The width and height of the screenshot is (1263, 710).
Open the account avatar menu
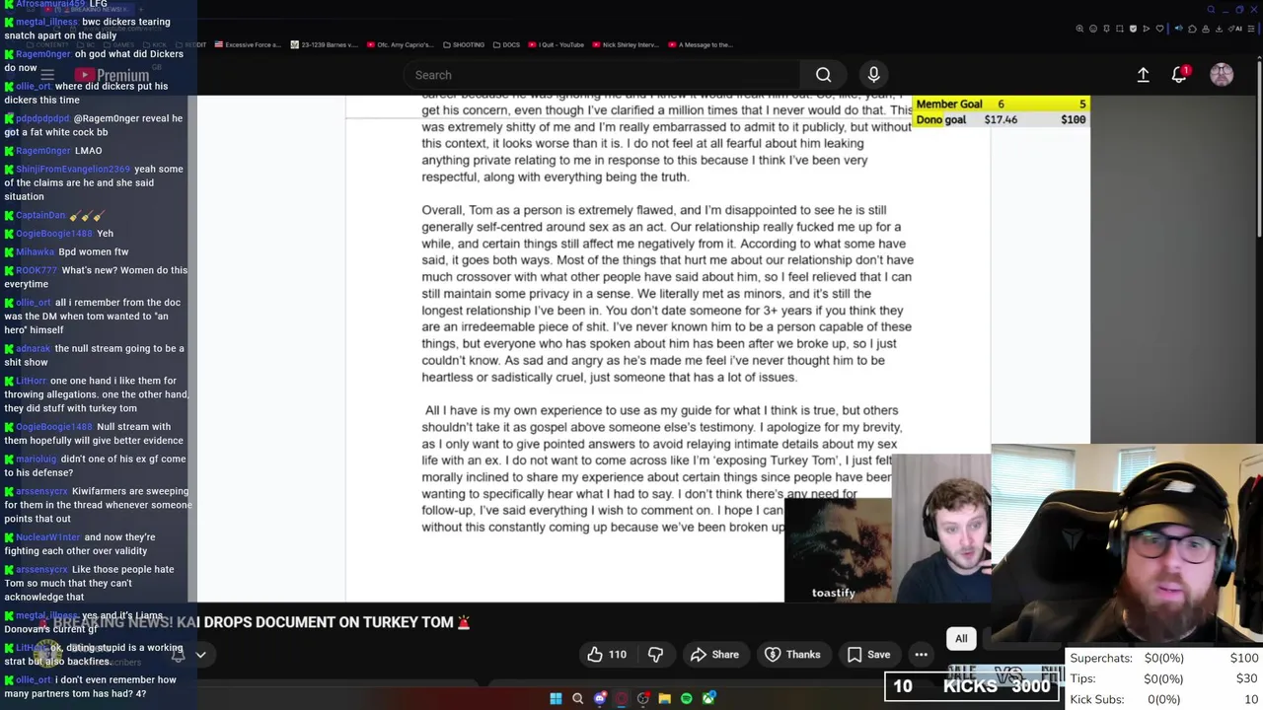(1222, 75)
